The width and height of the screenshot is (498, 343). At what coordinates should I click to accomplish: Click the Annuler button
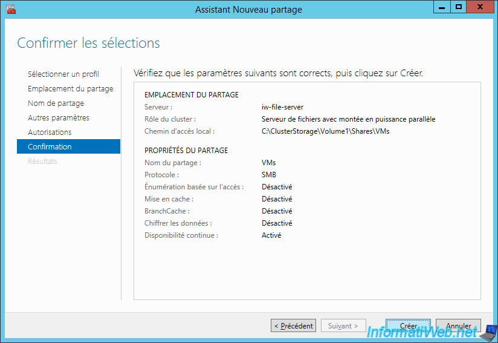tap(458, 325)
